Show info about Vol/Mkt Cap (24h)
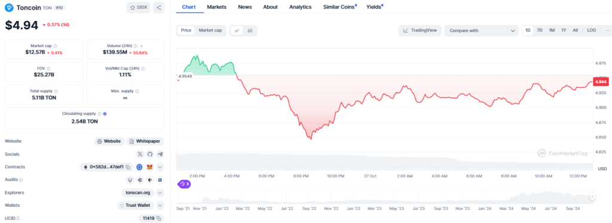The width and height of the screenshot is (612, 223). tap(143, 69)
